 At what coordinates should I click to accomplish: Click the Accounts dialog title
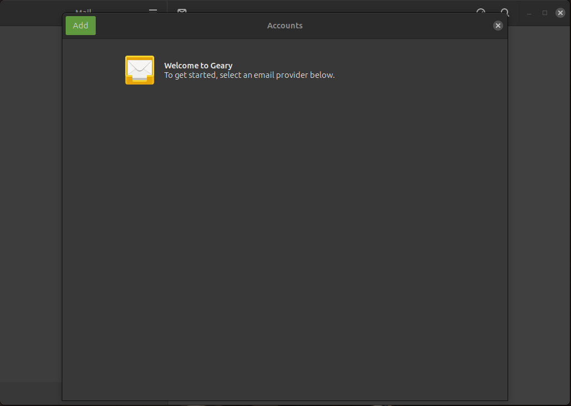285,26
